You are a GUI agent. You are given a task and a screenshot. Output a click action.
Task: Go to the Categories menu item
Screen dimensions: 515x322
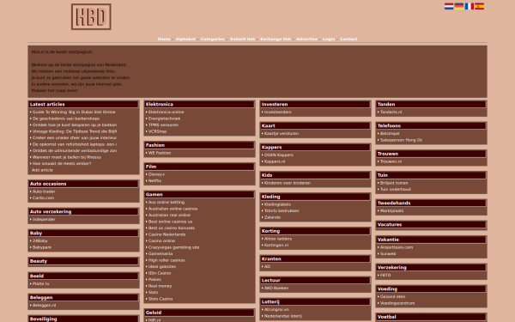[x=213, y=39]
